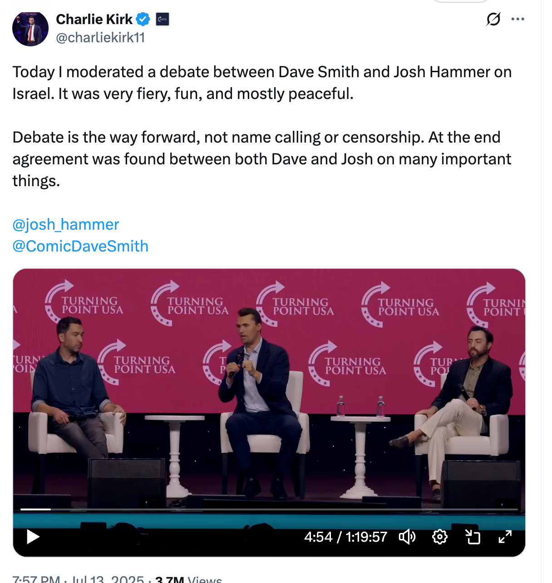Toggle picture-in-picture mode icon
This screenshot has height=583, width=552.
(x=473, y=537)
